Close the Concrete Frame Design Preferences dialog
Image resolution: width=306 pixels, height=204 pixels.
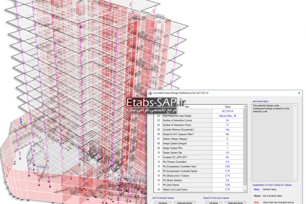(x=300, y=93)
